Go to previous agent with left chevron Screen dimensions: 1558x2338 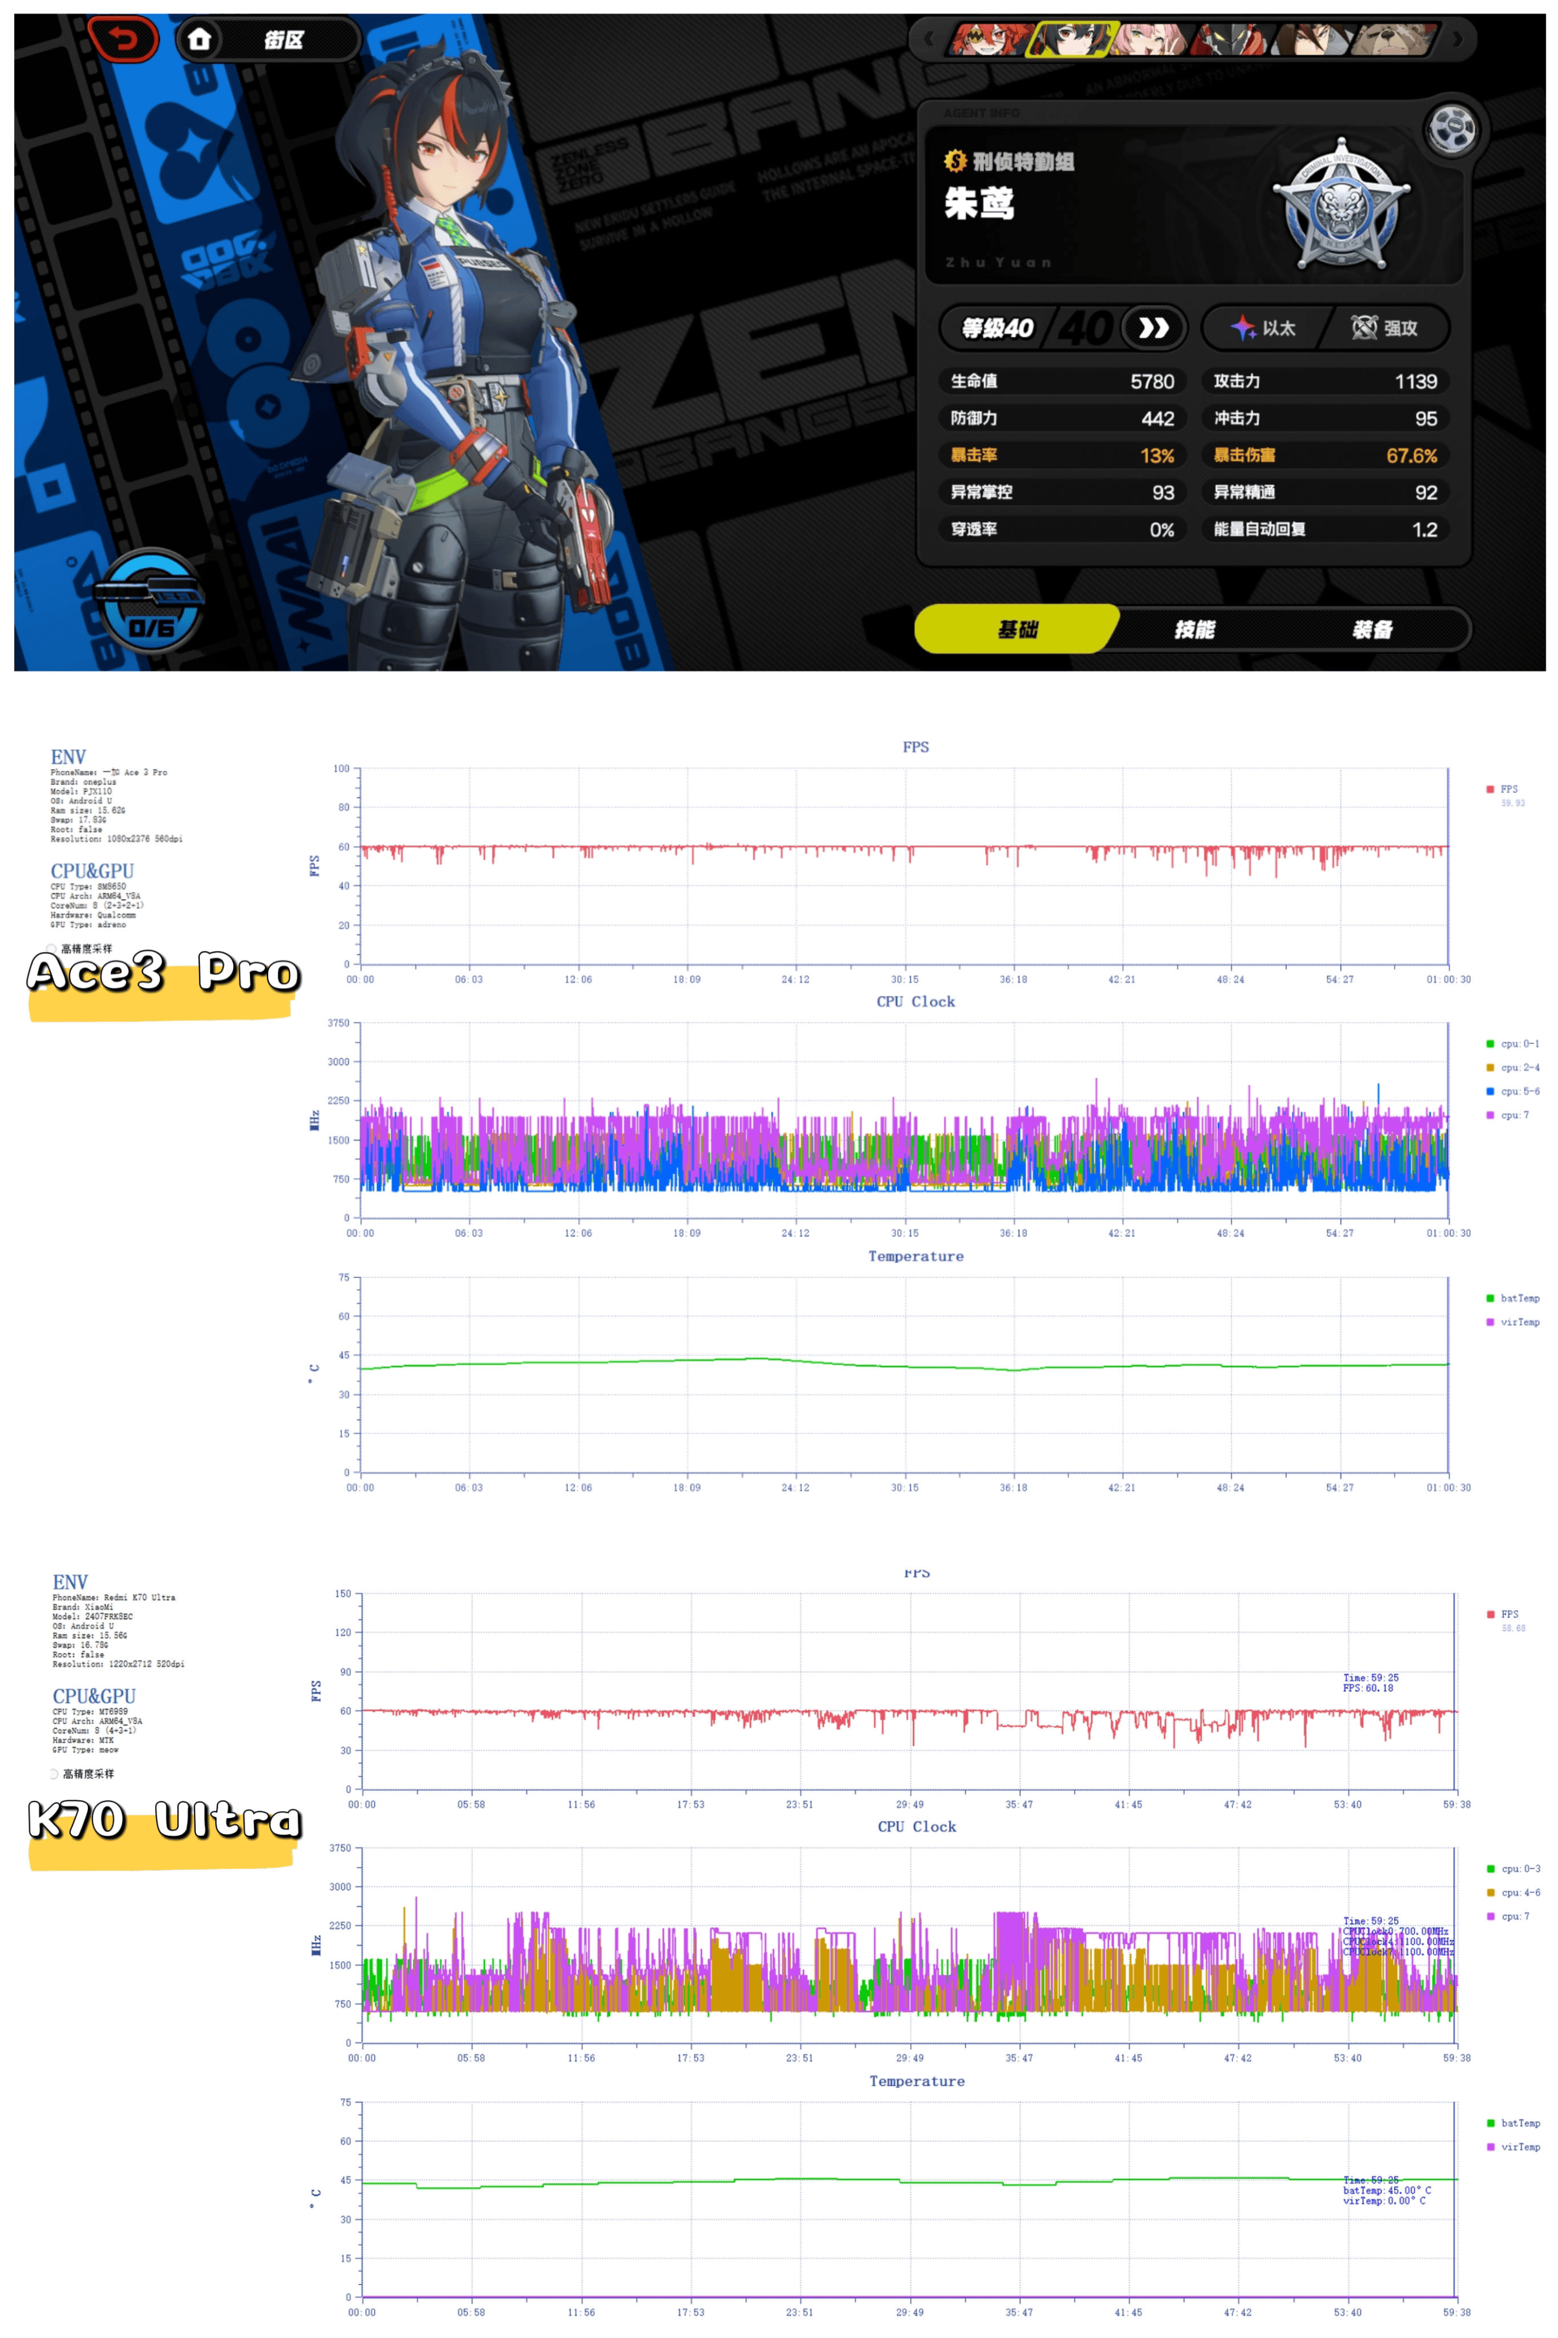coord(929,39)
